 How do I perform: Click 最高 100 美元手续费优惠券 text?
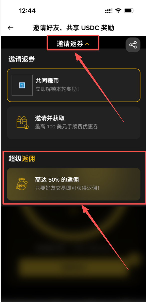(x=66, y=127)
